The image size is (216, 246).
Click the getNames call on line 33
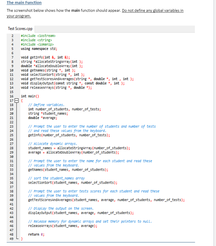coord(68,170)
